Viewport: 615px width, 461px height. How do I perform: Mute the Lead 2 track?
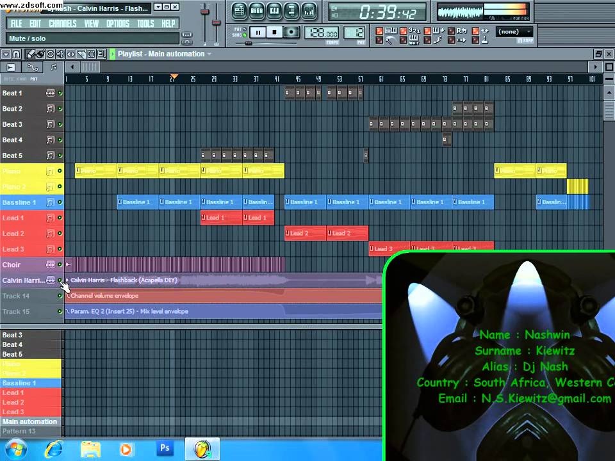click(60, 233)
